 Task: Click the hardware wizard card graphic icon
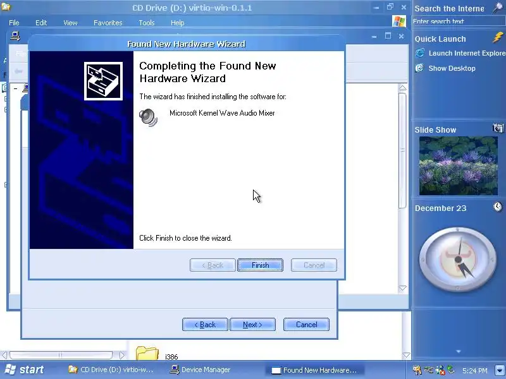click(x=103, y=81)
